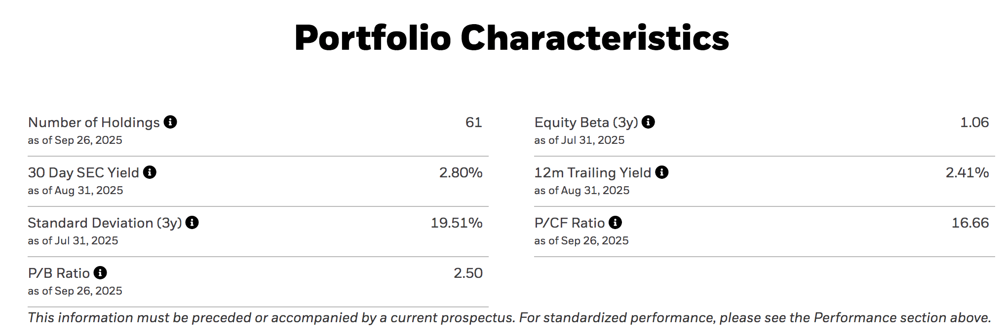Click the 2.80% SEC yield value
1006x335 pixels.
[461, 172]
